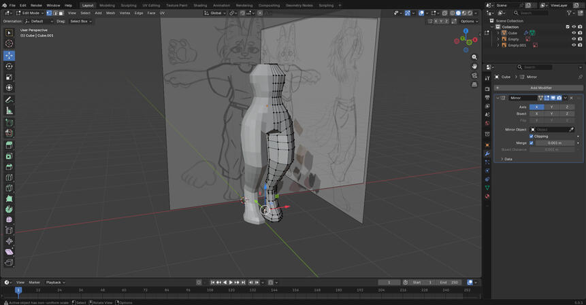Activate the Cursor tool

(9, 43)
